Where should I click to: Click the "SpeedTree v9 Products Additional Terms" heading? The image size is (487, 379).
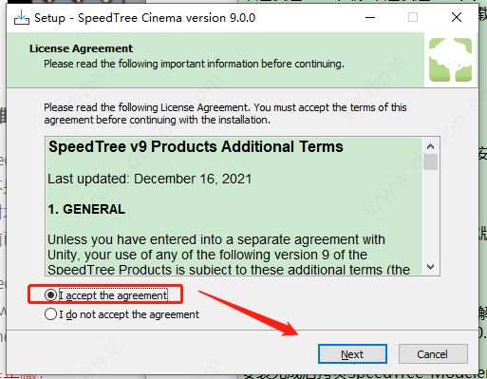click(x=196, y=147)
